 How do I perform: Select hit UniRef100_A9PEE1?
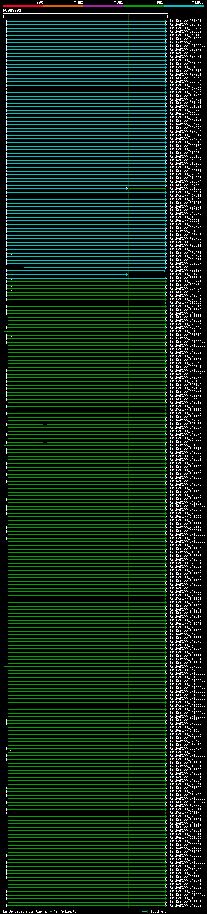coord(185,171)
